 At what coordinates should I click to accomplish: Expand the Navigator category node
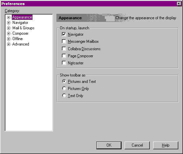pos(8,23)
